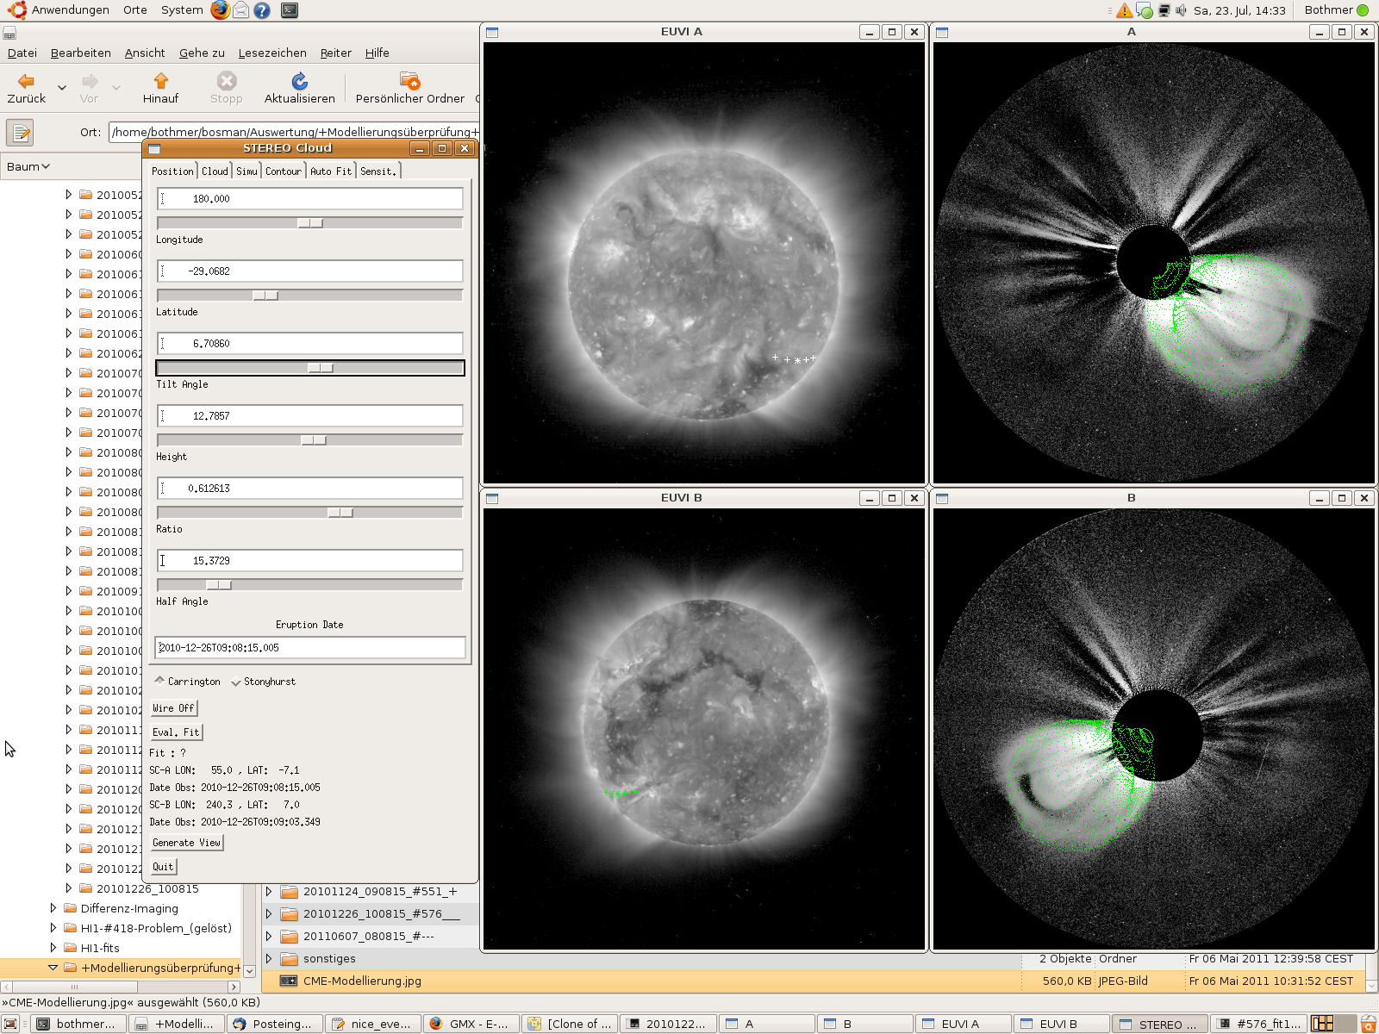Screen dimensions: 1379x1034
Task: Open the Persönlicher Ordner home icon
Action: click(x=410, y=81)
